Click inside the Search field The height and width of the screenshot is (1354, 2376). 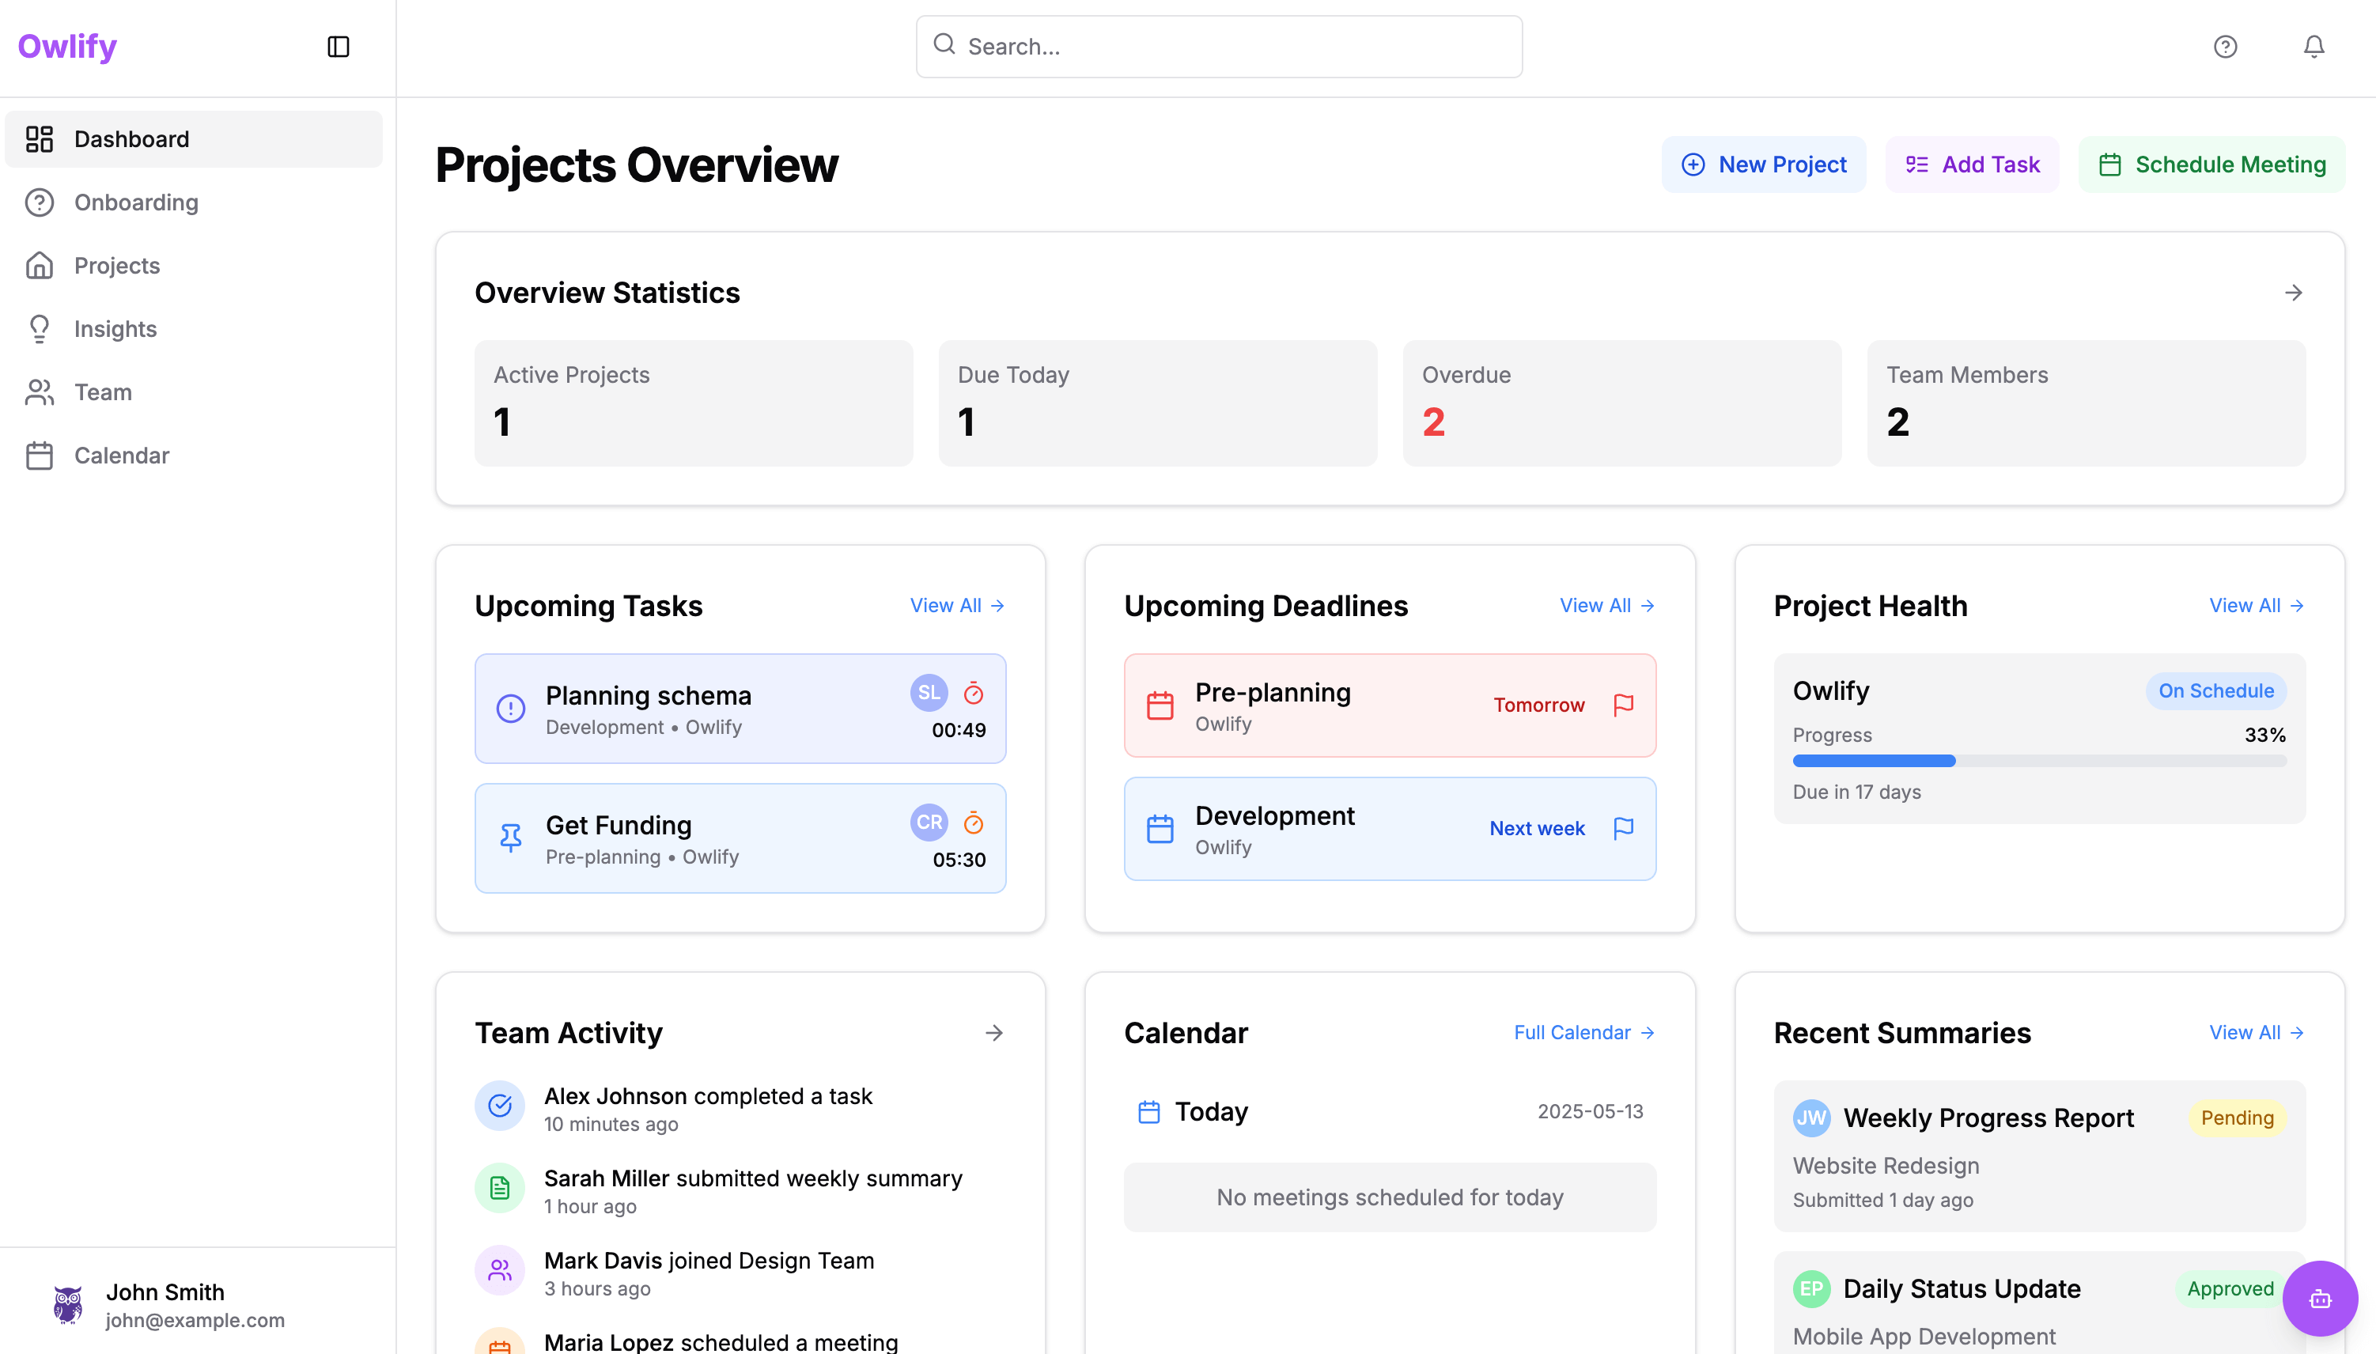point(1218,46)
